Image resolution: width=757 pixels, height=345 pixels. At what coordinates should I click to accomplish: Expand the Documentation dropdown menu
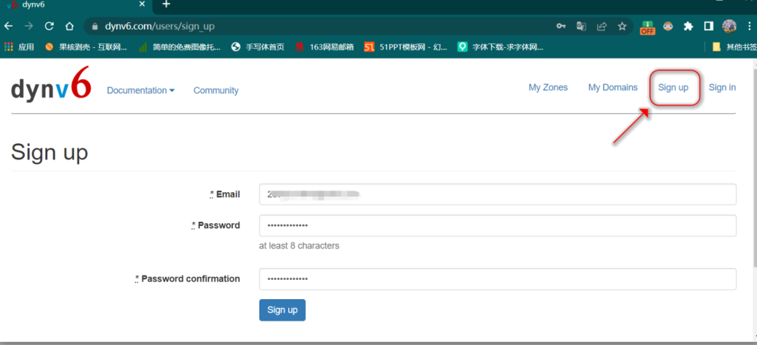140,90
